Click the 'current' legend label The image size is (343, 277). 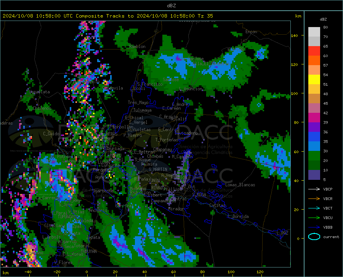click(331, 237)
